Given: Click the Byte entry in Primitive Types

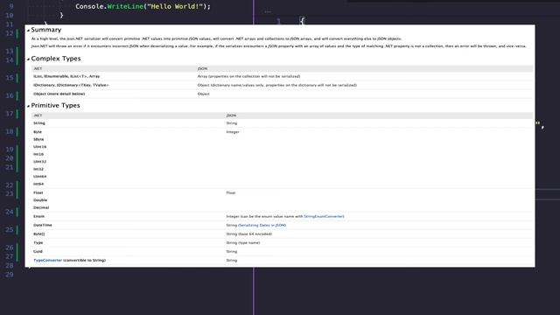Looking at the screenshot, I should (38, 132).
